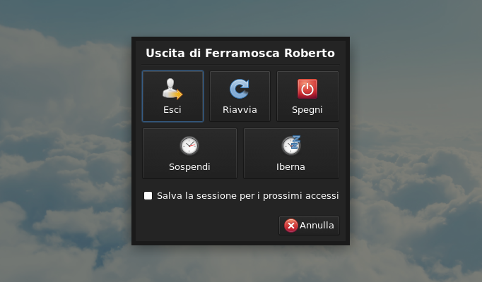Shut down the computer with the Spegni button
The image size is (482, 282).
[307, 97]
